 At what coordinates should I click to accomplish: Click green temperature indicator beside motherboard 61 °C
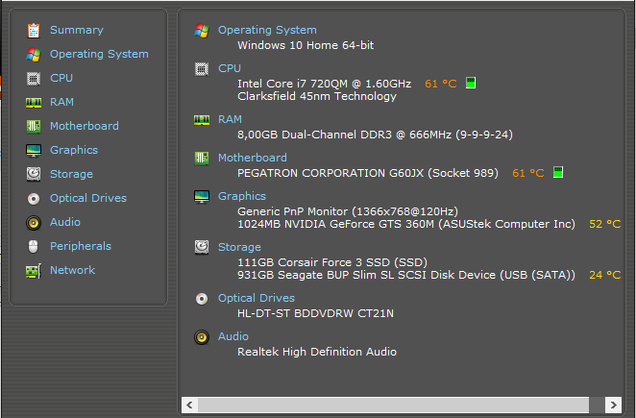(558, 172)
